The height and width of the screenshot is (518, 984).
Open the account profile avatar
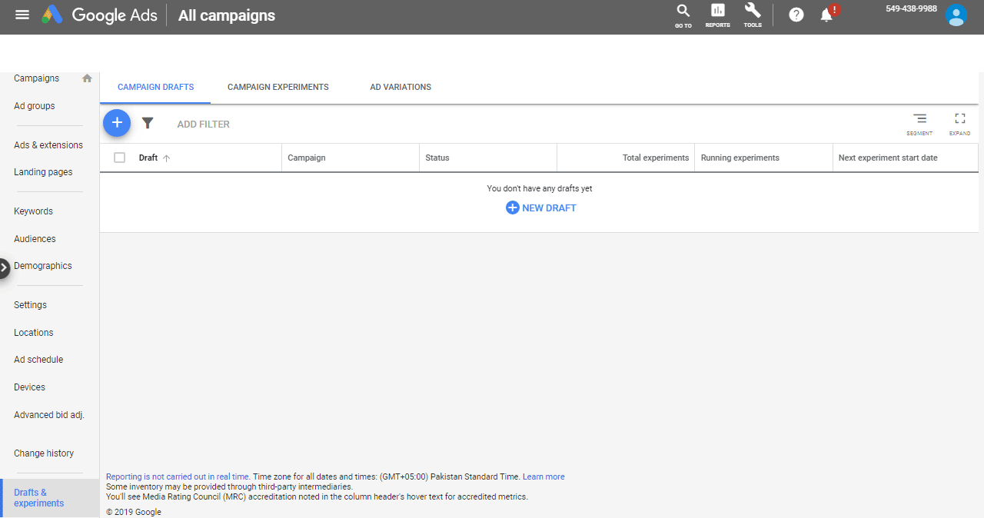coord(956,15)
